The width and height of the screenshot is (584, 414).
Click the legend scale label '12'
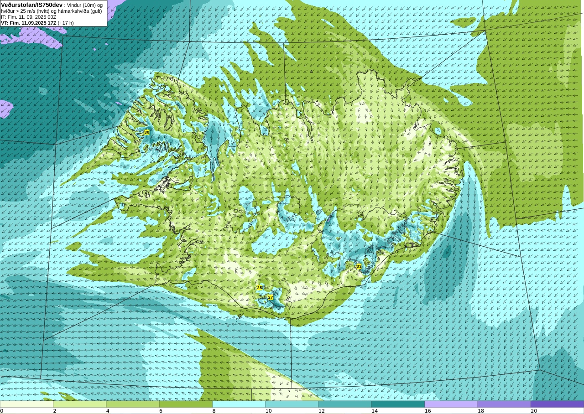(322, 411)
